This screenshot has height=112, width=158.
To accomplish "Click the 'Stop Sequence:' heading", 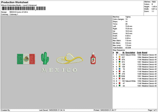I will tap(119, 50).
